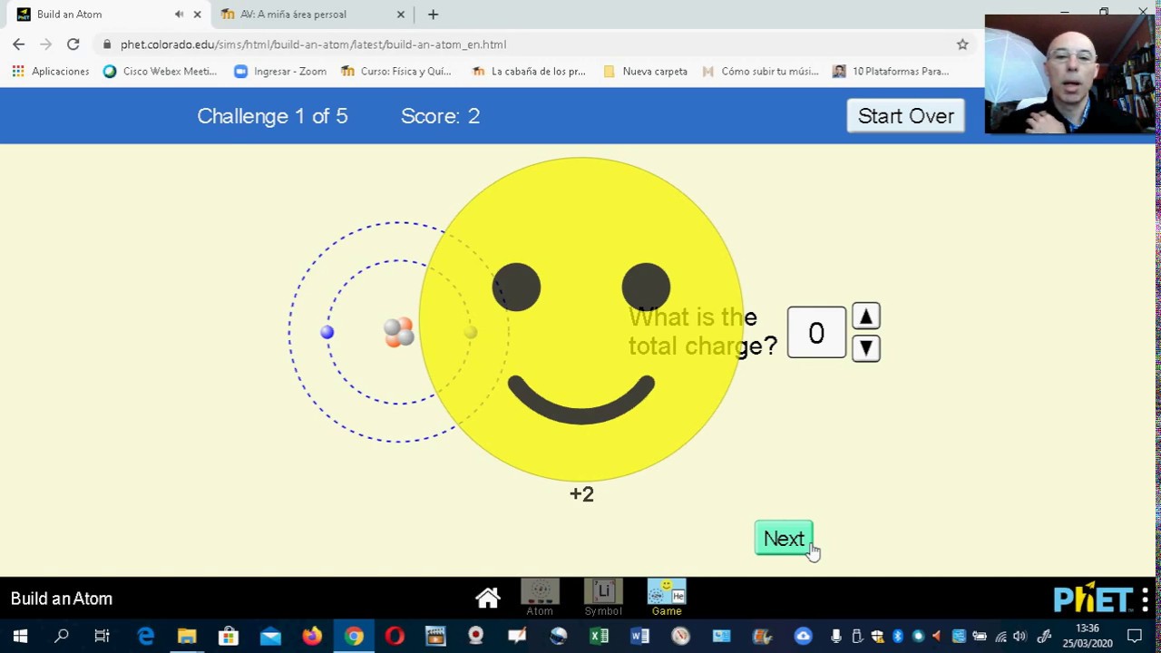Click the total charge value box
Viewport: 1161px width, 653px height.
[x=816, y=333]
